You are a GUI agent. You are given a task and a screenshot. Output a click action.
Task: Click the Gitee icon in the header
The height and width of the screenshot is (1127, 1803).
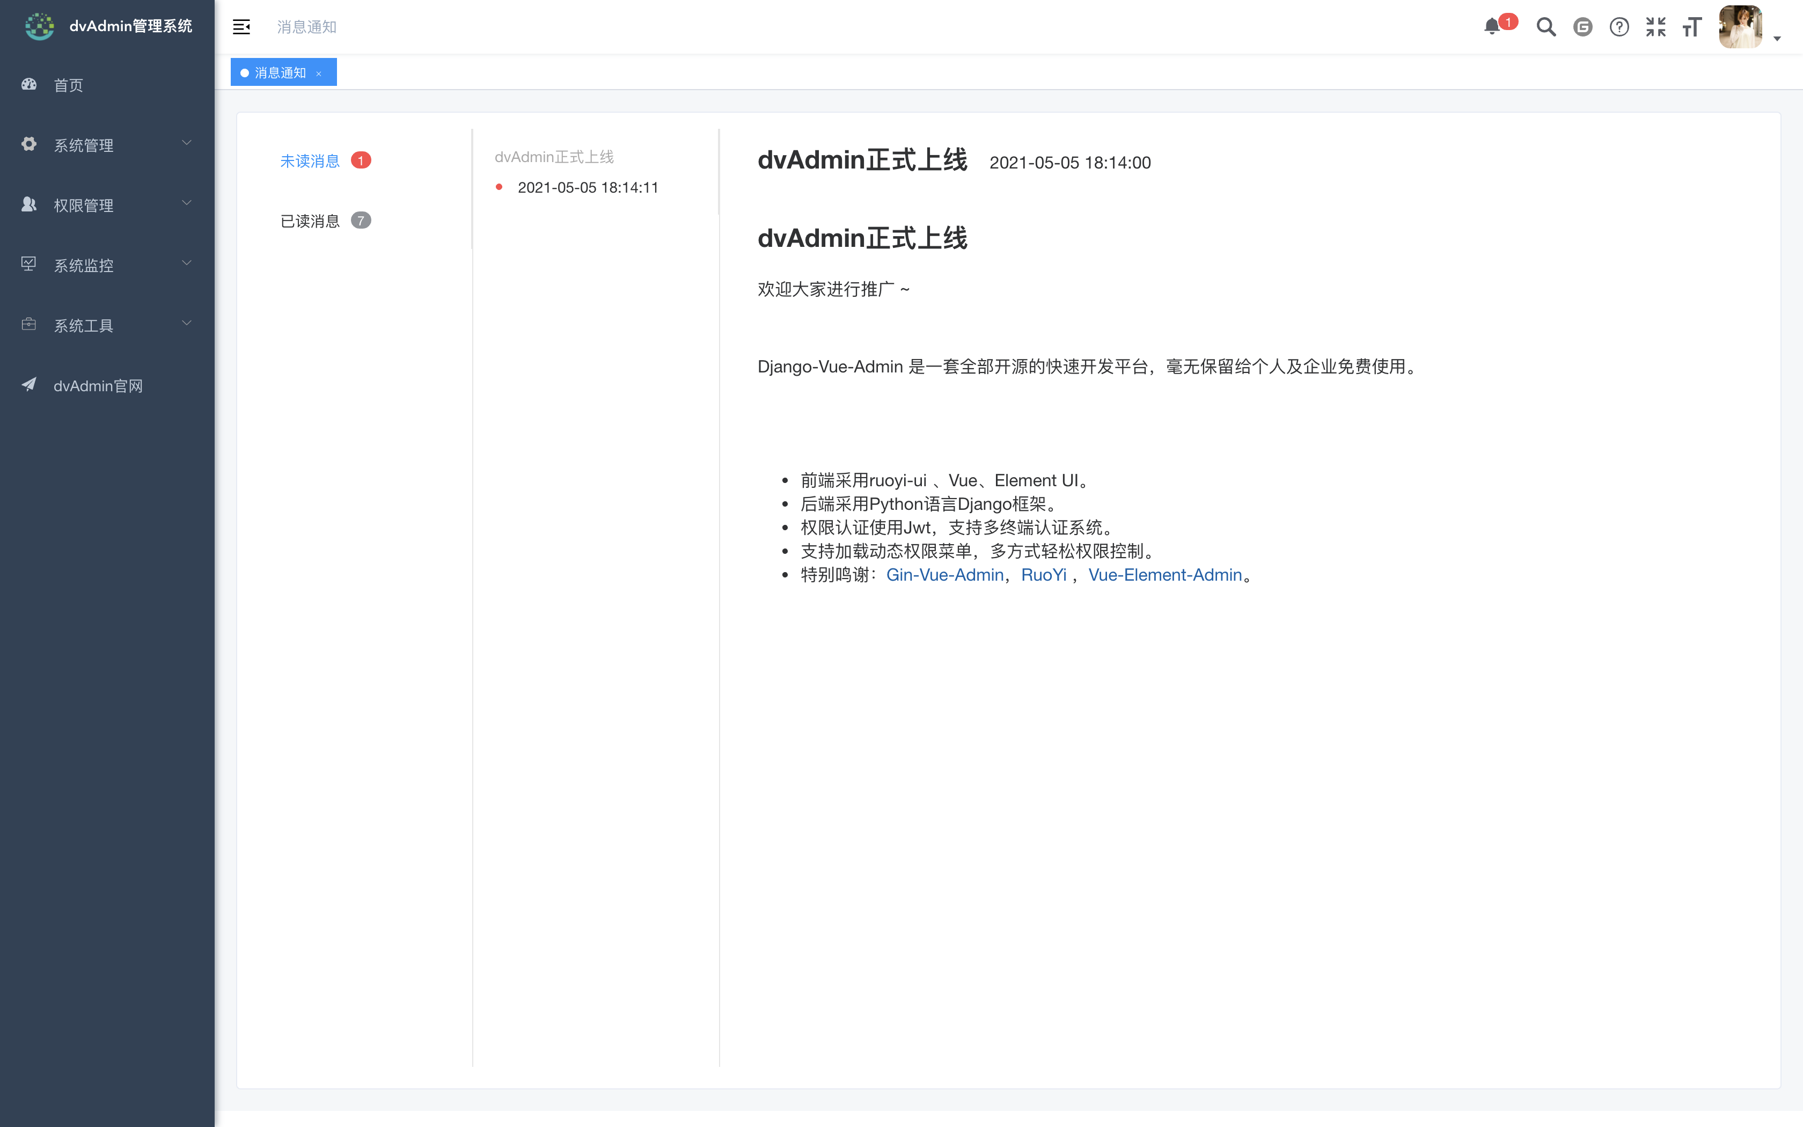point(1582,27)
